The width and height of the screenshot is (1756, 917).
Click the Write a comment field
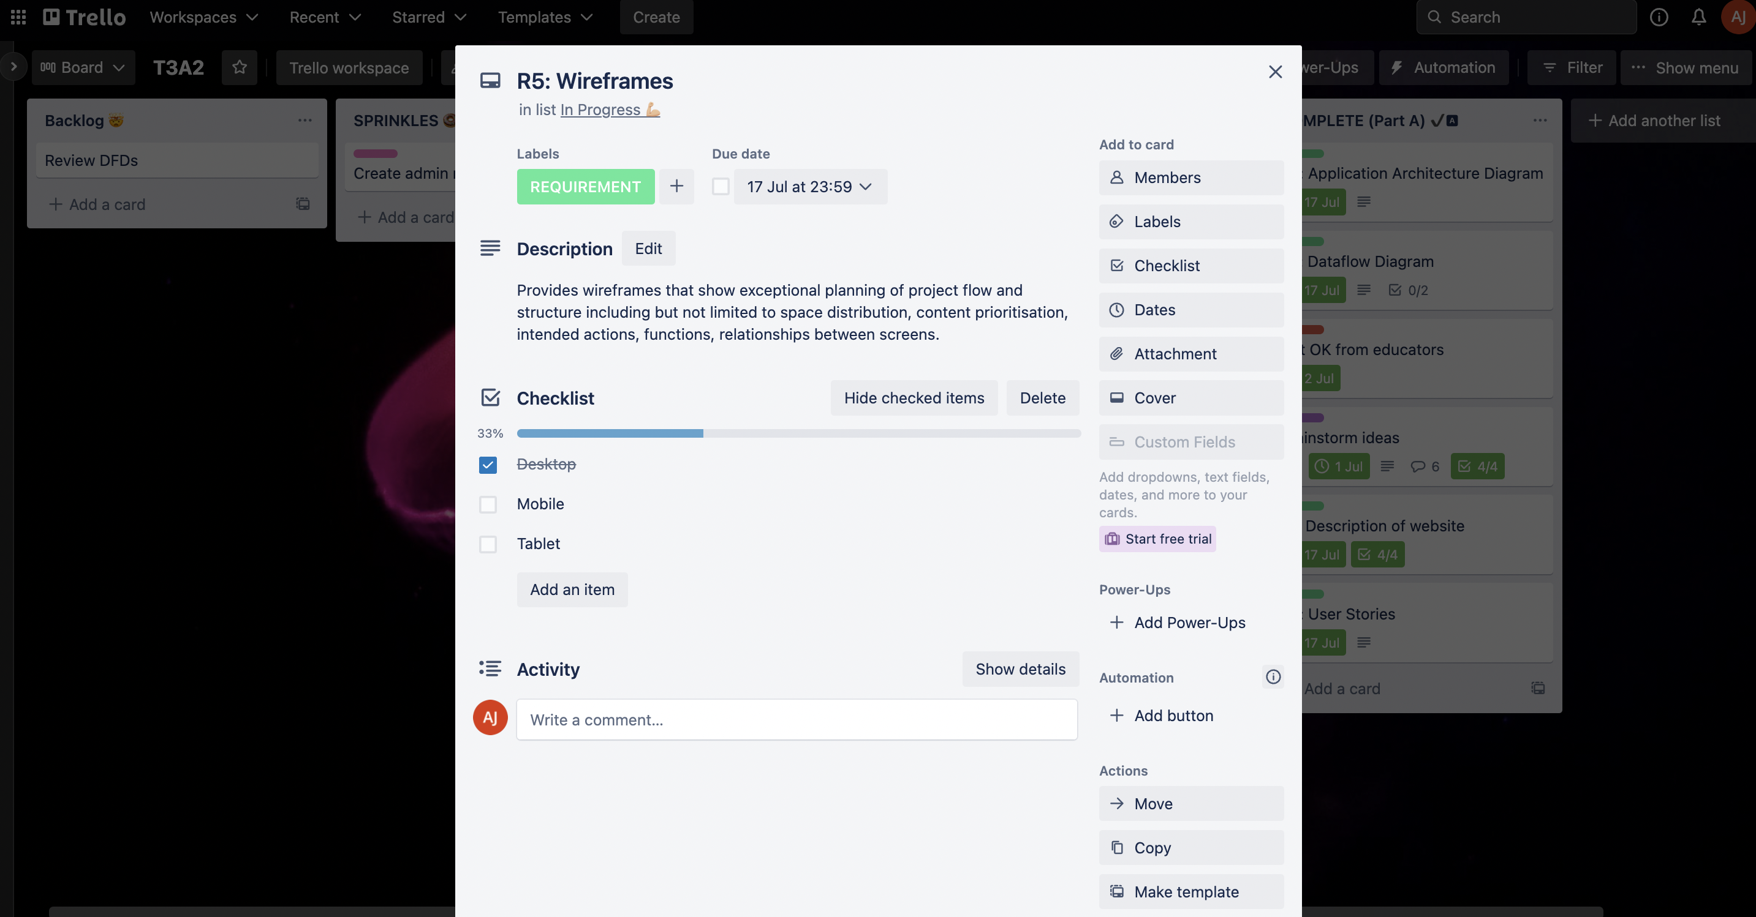(796, 719)
